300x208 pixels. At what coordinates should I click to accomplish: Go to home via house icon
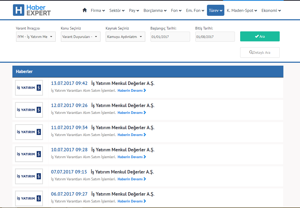(x=85, y=10)
